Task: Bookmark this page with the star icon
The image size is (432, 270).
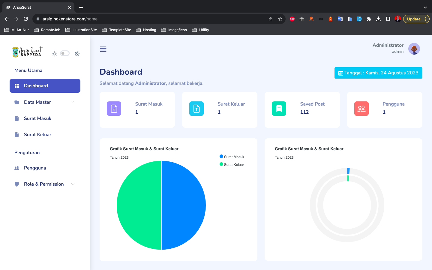Action: tap(280, 19)
